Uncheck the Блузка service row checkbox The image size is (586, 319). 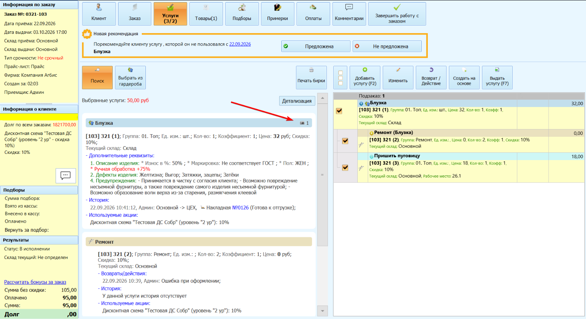[x=339, y=111]
